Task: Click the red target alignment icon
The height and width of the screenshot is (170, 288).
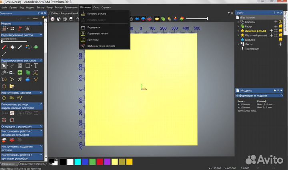Action: tap(12, 120)
